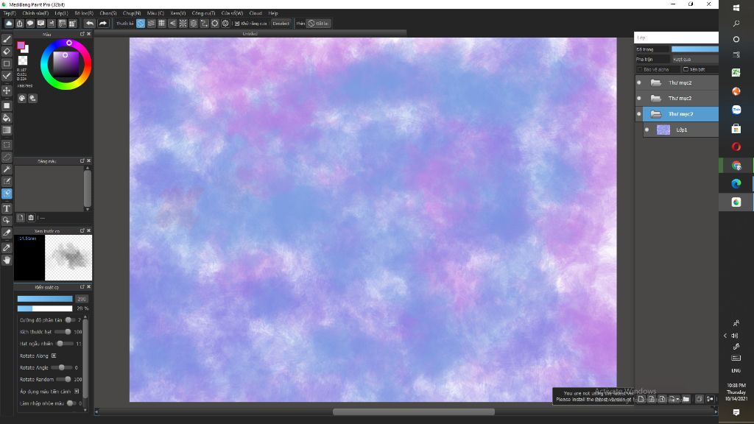
Task: Open the Xem(V) menu
Action: (x=178, y=13)
